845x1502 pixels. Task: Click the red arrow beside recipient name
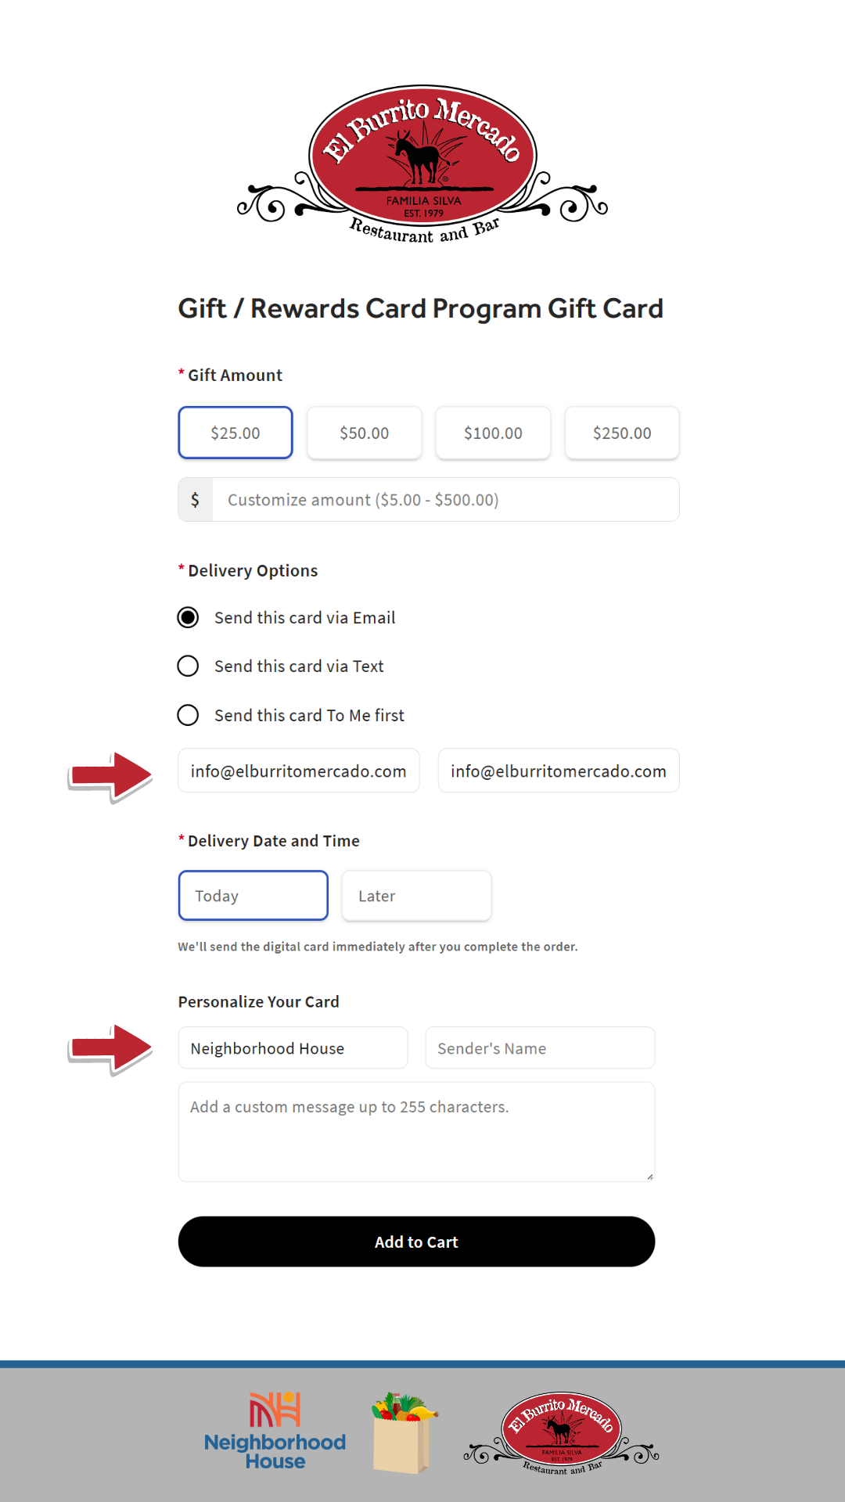[110, 1048]
